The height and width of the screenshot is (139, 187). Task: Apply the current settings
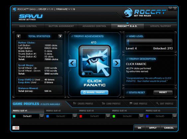(x=153, y=128)
